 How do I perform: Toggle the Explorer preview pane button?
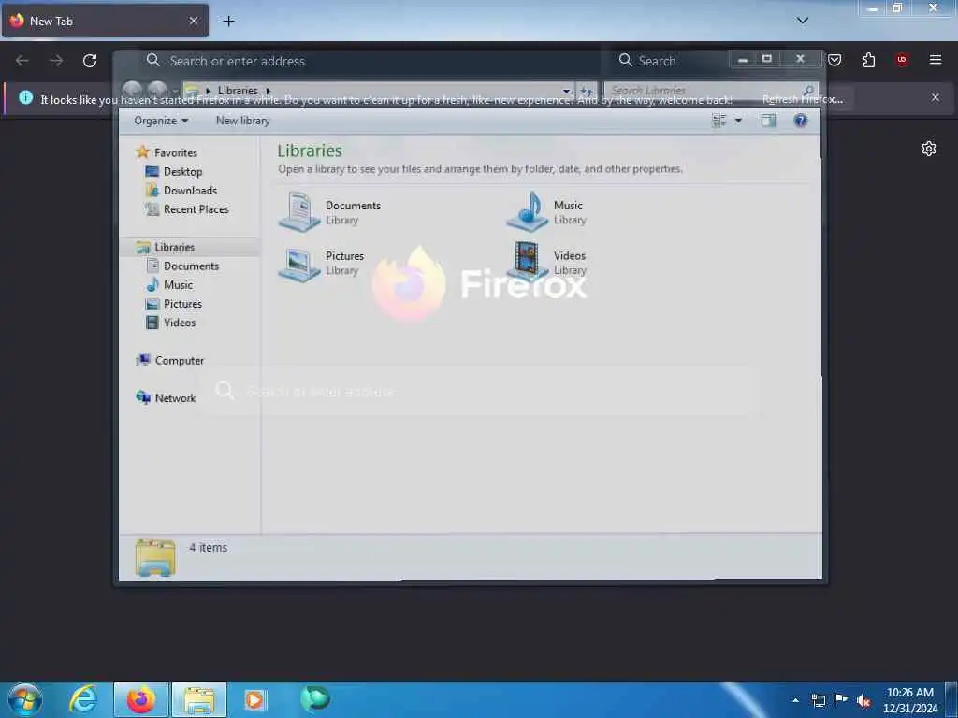(768, 121)
